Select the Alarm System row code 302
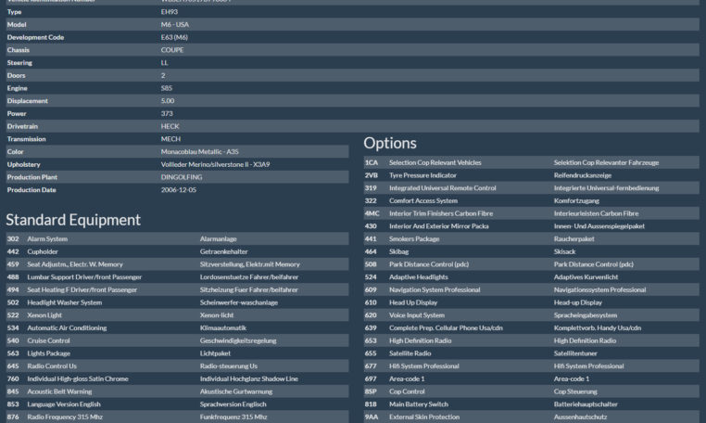 coord(13,238)
